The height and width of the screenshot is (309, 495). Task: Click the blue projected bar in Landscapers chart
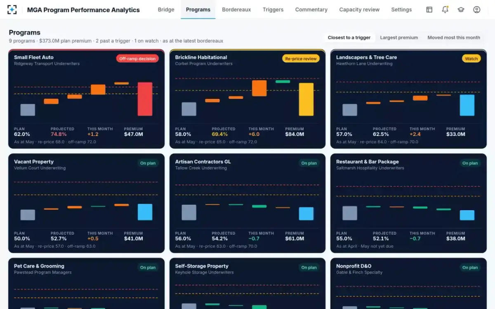tap(467, 105)
